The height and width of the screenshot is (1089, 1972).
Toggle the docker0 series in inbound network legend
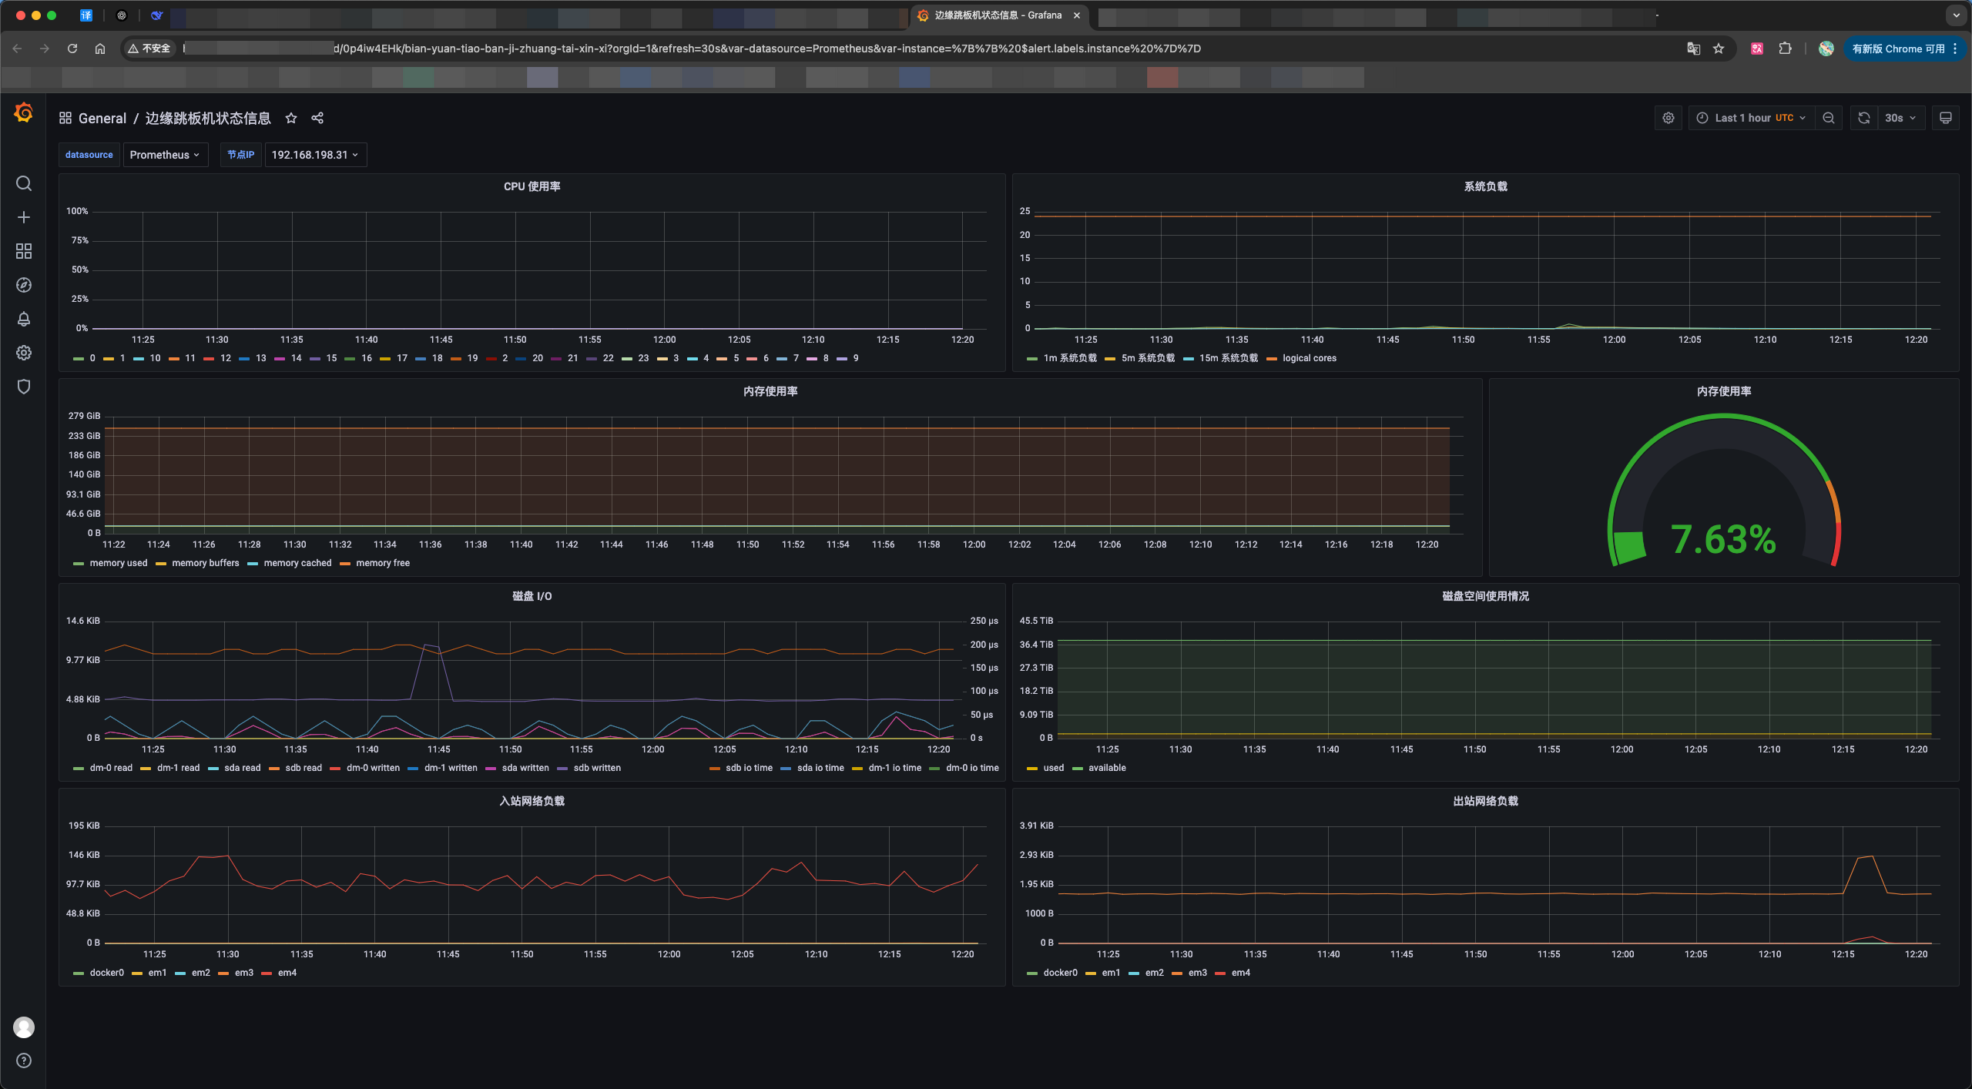click(x=106, y=973)
